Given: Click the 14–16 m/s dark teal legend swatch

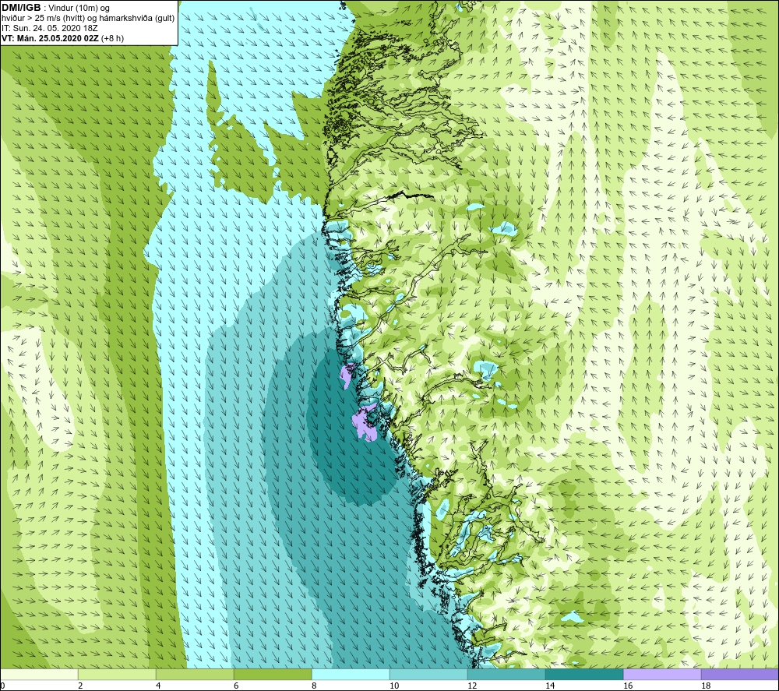Looking at the screenshot, I should click(x=584, y=674).
